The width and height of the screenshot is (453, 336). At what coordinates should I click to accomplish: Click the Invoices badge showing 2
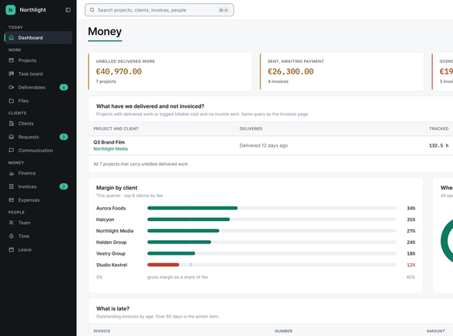[x=64, y=187]
